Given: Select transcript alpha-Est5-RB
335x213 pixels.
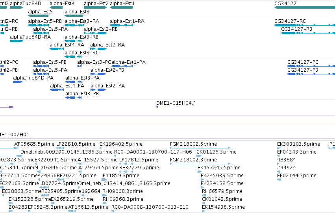Looking at the screenshot, I should tap(39, 25).
